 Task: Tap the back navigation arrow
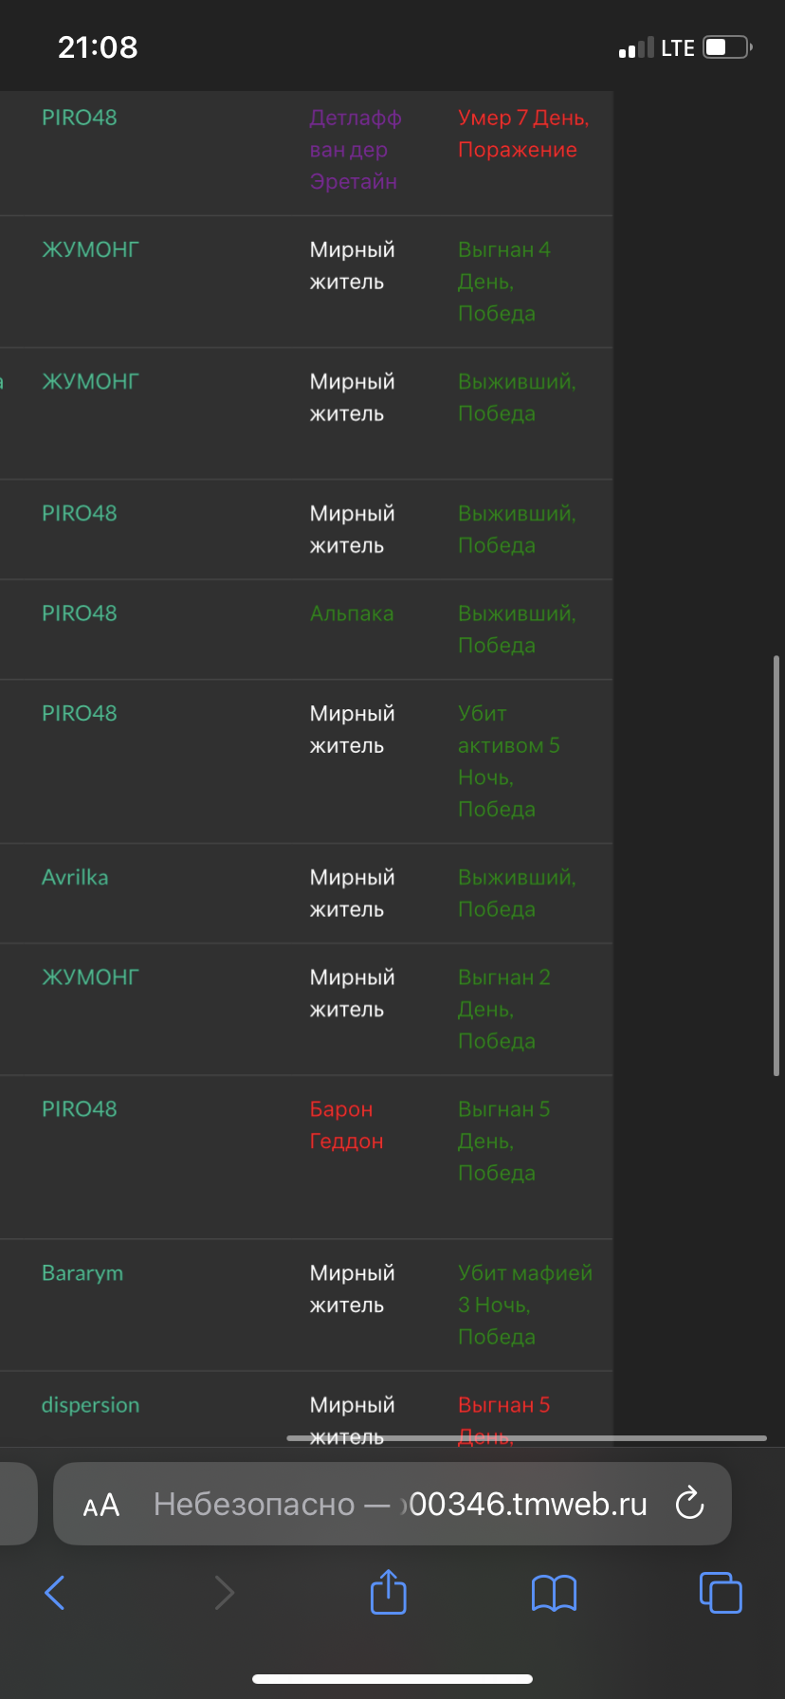point(54,1593)
